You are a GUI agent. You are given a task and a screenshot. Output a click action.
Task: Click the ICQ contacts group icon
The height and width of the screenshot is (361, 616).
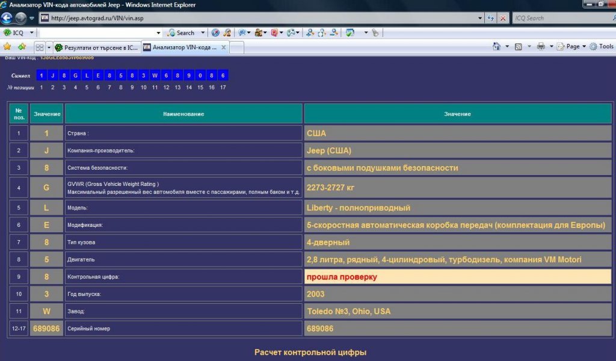(259, 32)
